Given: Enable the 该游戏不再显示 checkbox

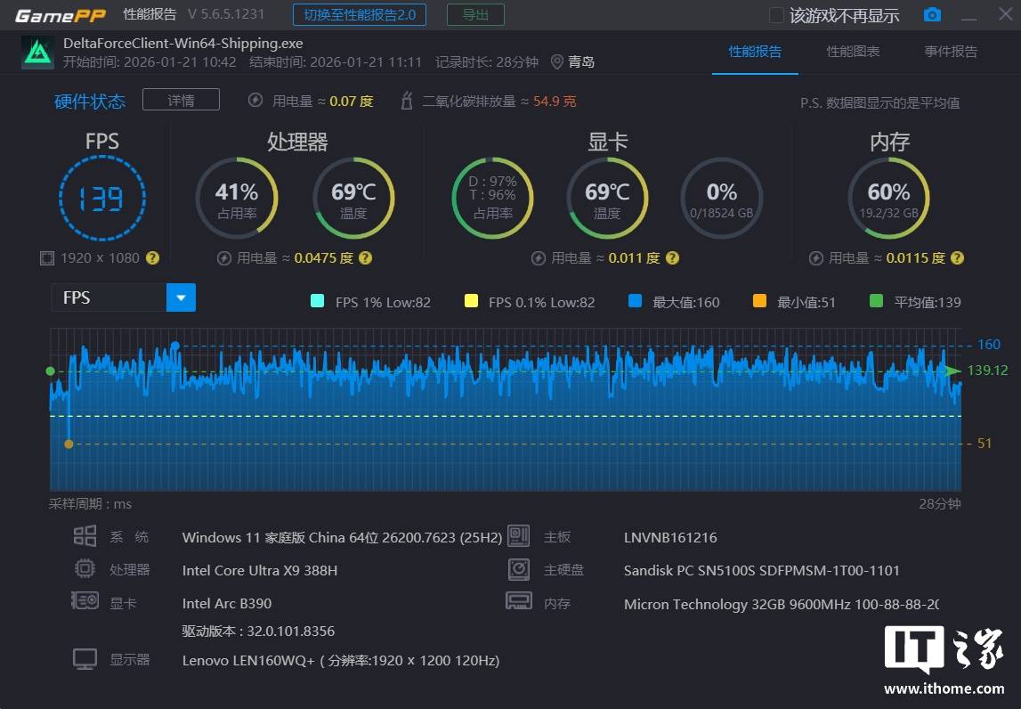Looking at the screenshot, I should click(776, 15).
